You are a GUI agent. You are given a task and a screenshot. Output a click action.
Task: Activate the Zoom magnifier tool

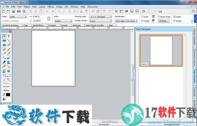[x=9, y=79]
